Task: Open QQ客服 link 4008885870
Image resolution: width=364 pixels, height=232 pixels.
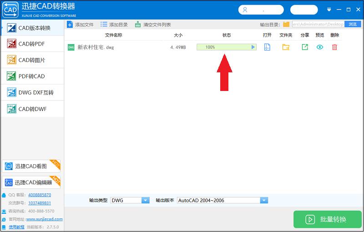Action: (x=40, y=195)
